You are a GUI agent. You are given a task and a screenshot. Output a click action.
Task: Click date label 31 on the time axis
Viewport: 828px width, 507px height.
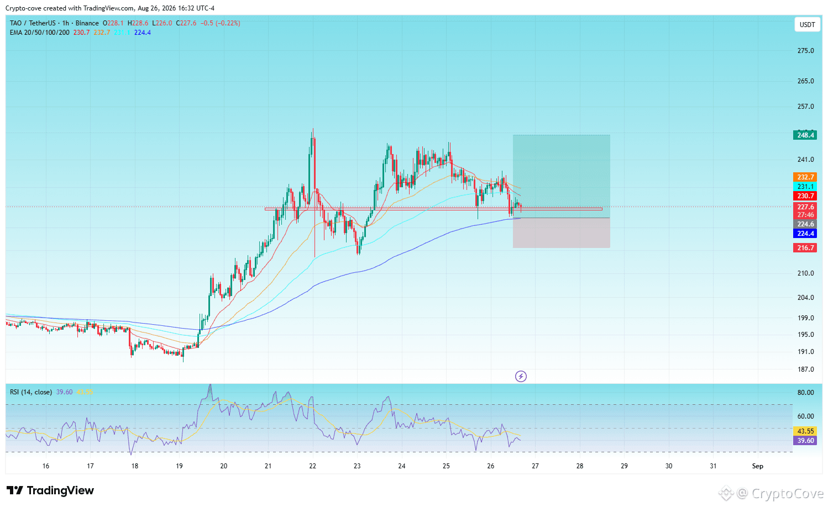713,466
